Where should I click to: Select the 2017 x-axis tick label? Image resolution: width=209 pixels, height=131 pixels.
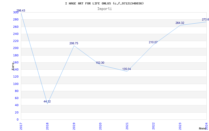click(21, 126)
